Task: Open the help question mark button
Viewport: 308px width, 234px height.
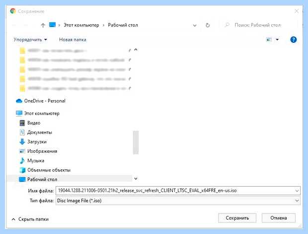Action: [x=294, y=40]
